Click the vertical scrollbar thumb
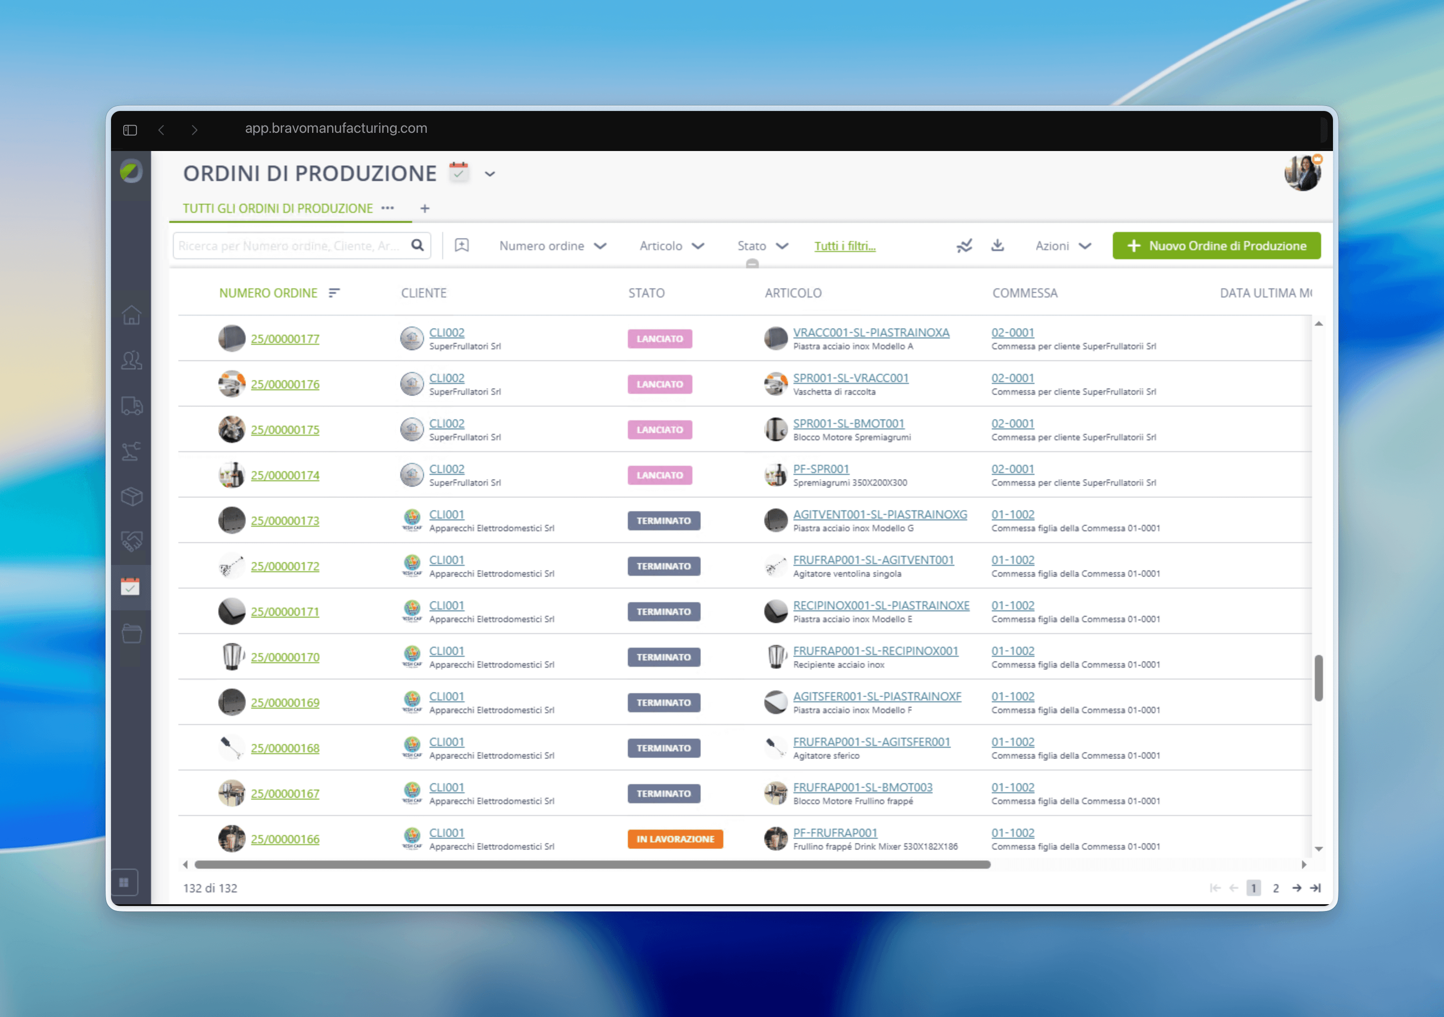Viewport: 1444px width, 1017px height. tap(1318, 678)
